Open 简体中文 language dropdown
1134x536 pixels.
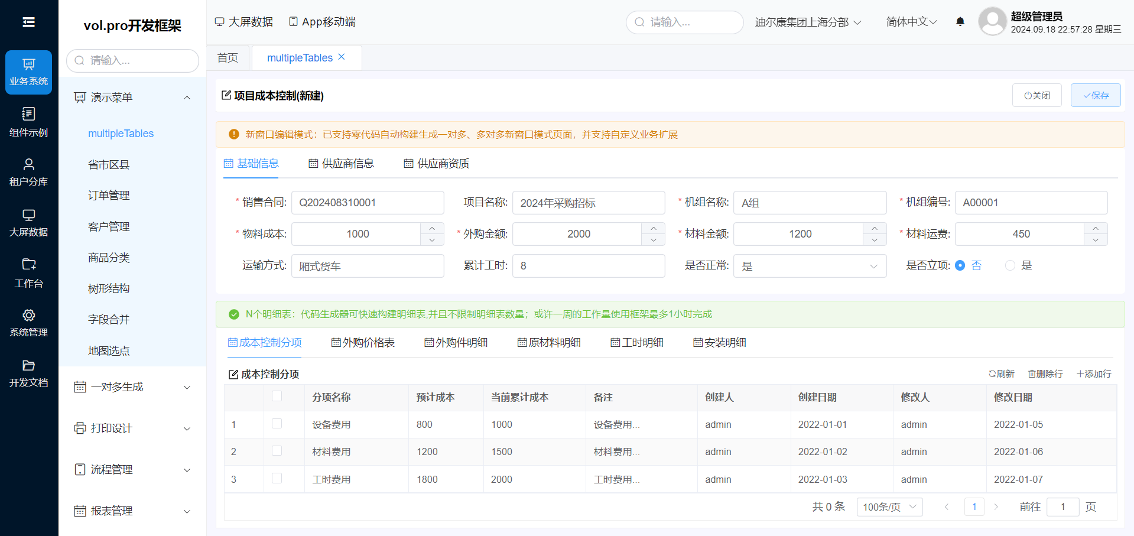(x=911, y=22)
